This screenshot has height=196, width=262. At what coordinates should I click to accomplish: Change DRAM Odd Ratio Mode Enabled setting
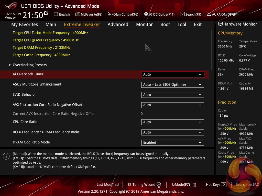[172, 143]
